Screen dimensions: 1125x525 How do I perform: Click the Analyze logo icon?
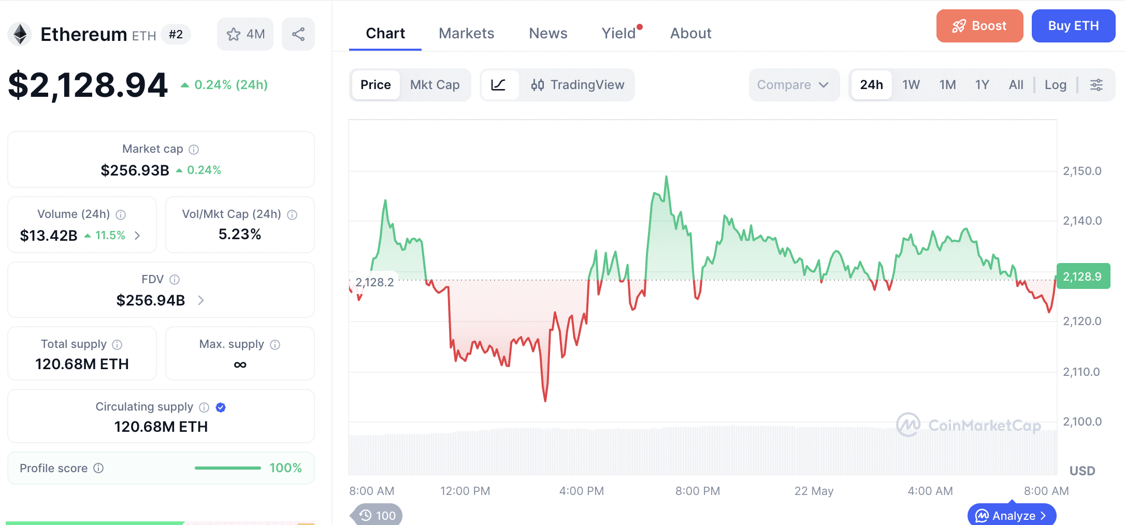[x=982, y=516]
